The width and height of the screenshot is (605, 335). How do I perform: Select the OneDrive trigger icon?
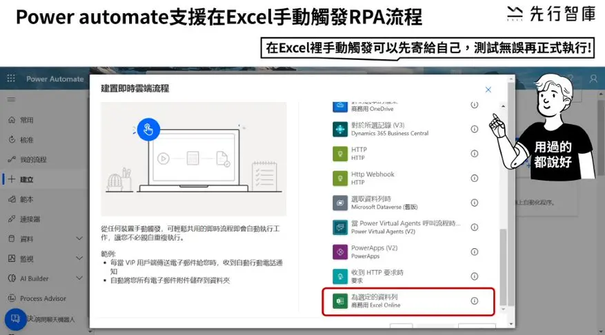(340, 106)
